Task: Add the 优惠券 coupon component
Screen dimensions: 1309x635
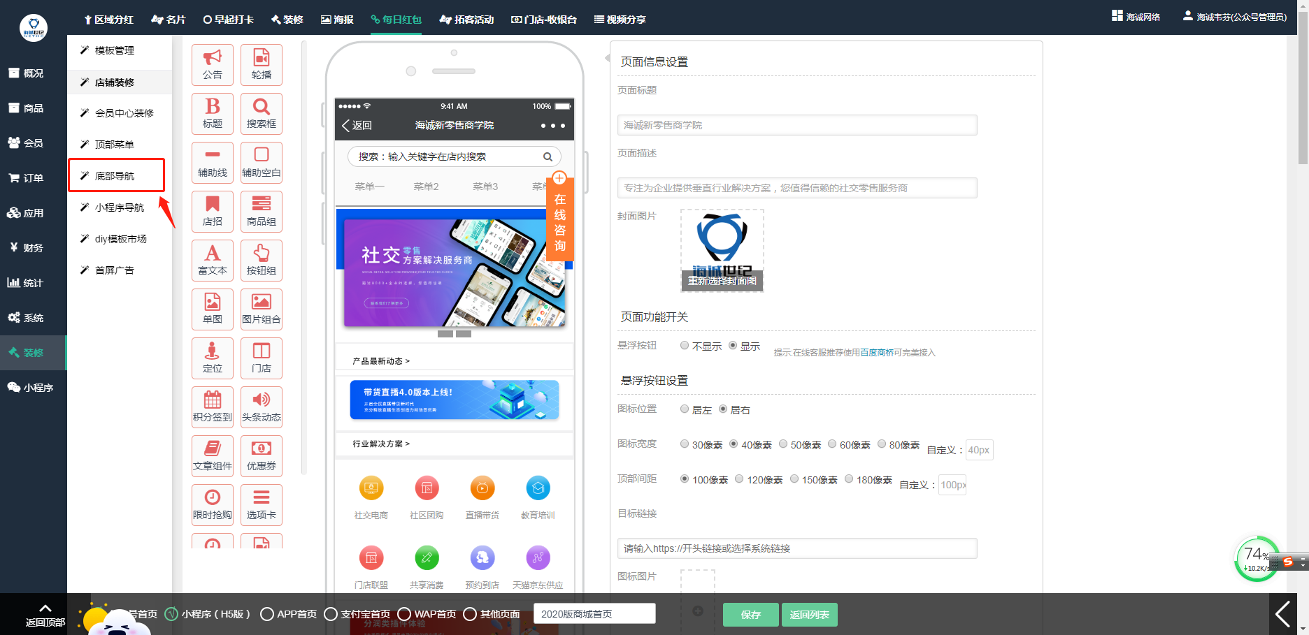Action: [x=262, y=456]
